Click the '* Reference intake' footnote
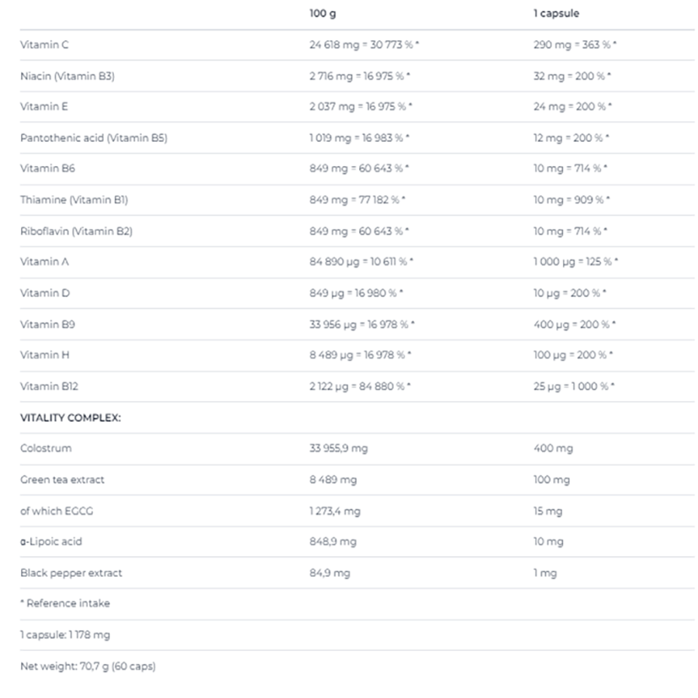Image resolution: width=698 pixels, height=698 pixels. [x=65, y=603]
